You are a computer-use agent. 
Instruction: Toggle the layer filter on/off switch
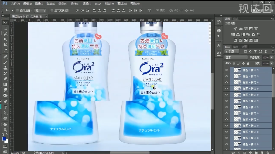click(x=272, y=51)
